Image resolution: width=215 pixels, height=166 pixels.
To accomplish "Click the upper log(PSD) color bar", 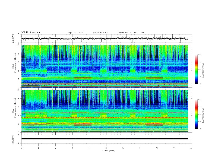I will pyautogui.click(x=196, y=69).
